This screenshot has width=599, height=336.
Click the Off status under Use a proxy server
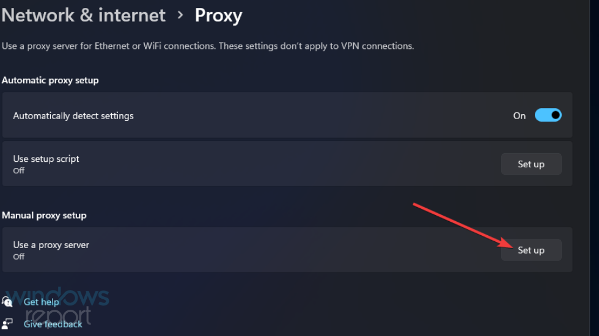tap(19, 257)
